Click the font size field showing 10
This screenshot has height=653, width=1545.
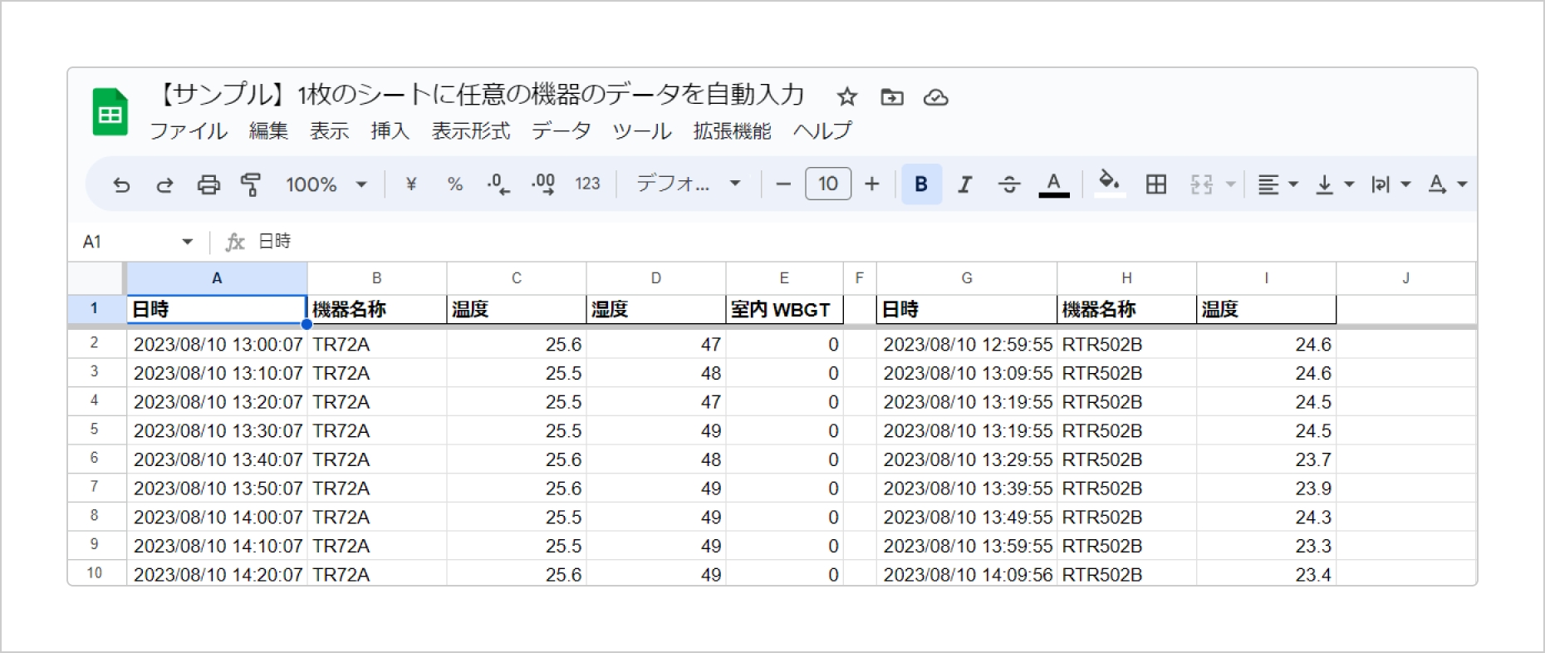click(828, 184)
